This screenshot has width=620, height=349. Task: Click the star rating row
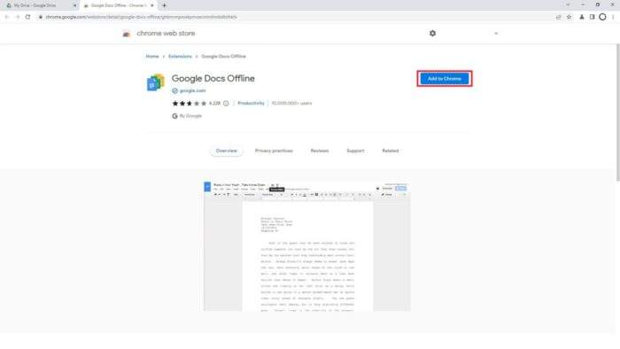(190, 104)
